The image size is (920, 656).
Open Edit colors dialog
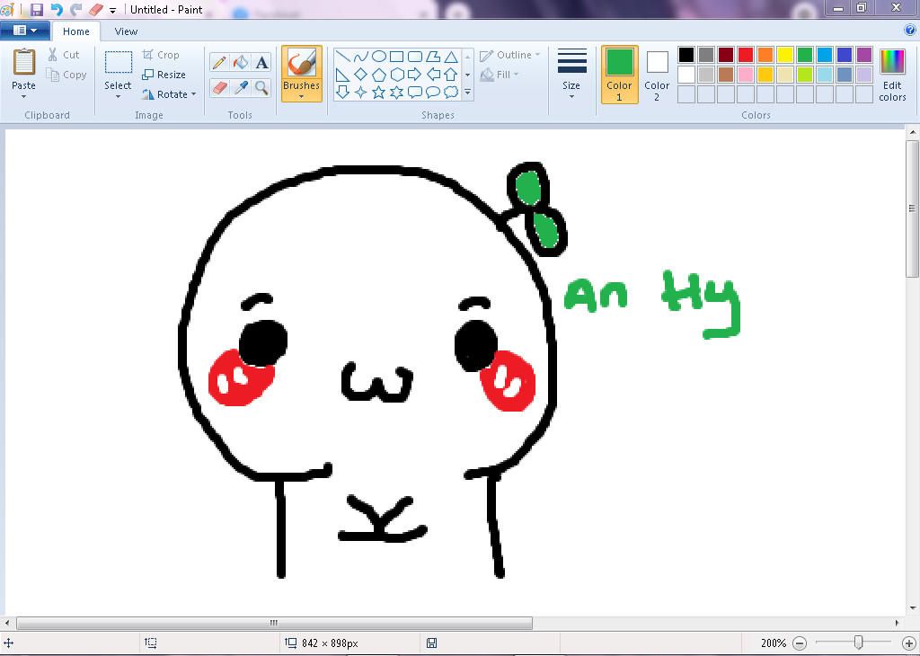(892, 75)
